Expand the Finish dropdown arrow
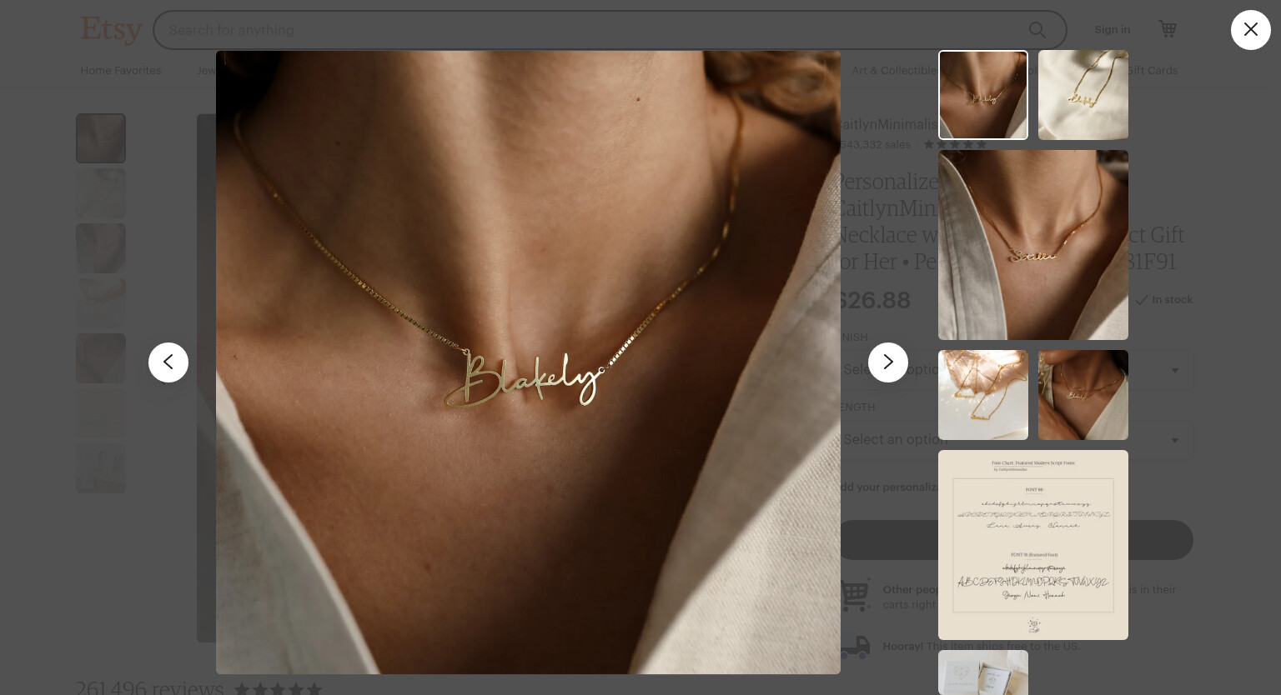The height and width of the screenshot is (695, 1281). [1174, 370]
